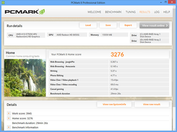The image size is (177, 132).
Task: Click the Details heading
Action: [12, 105]
